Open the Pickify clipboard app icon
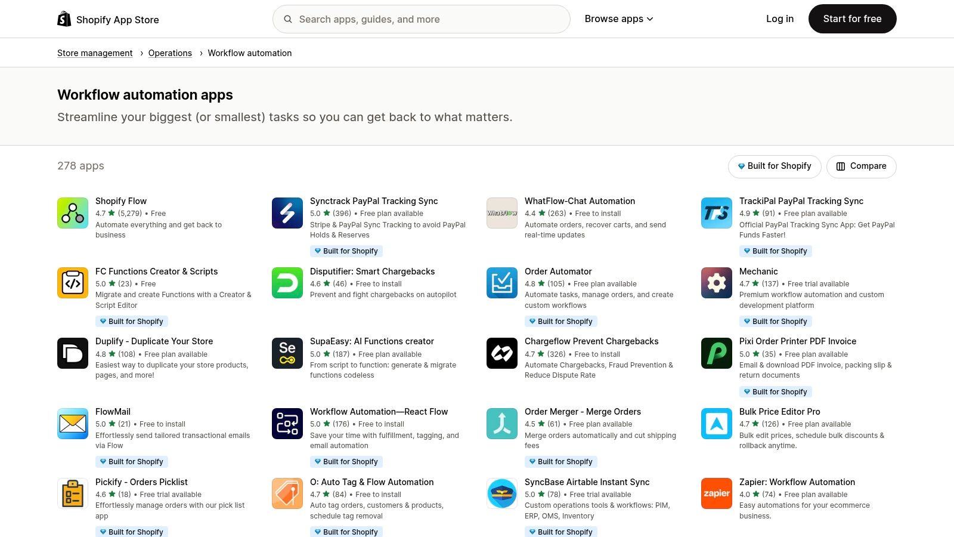 point(72,493)
